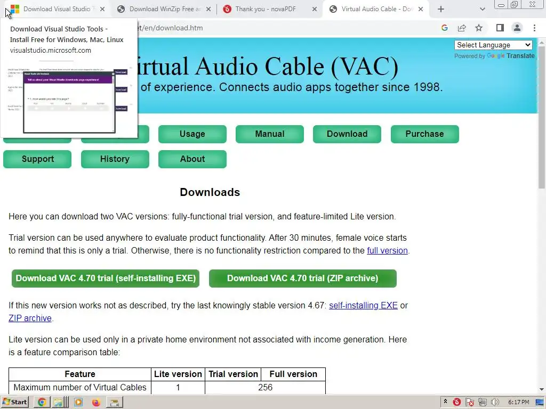Close the Virtual Audio Cable tab
Screen dimensions: 546x409
(x=421, y=9)
